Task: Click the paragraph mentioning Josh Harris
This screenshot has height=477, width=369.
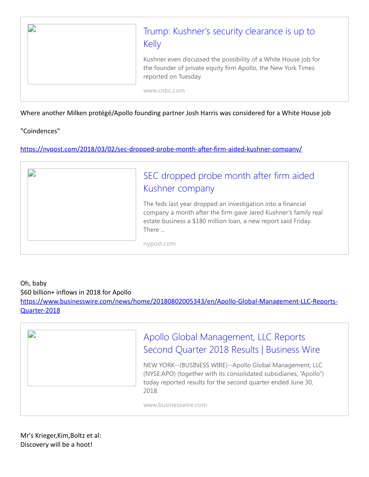Action: pos(175,113)
